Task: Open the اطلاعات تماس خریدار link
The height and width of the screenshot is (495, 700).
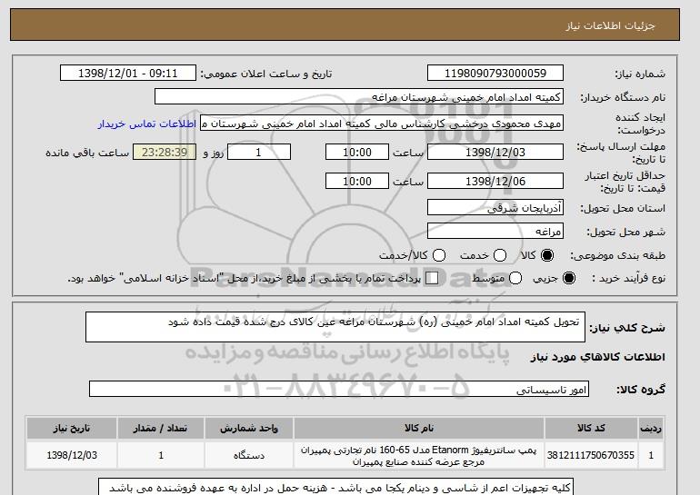Action: pos(147,124)
